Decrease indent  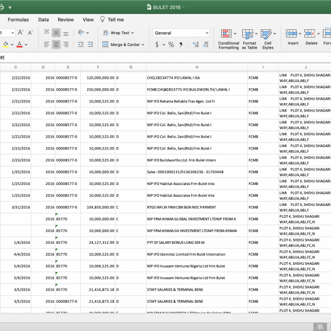[x=81, y=44]
